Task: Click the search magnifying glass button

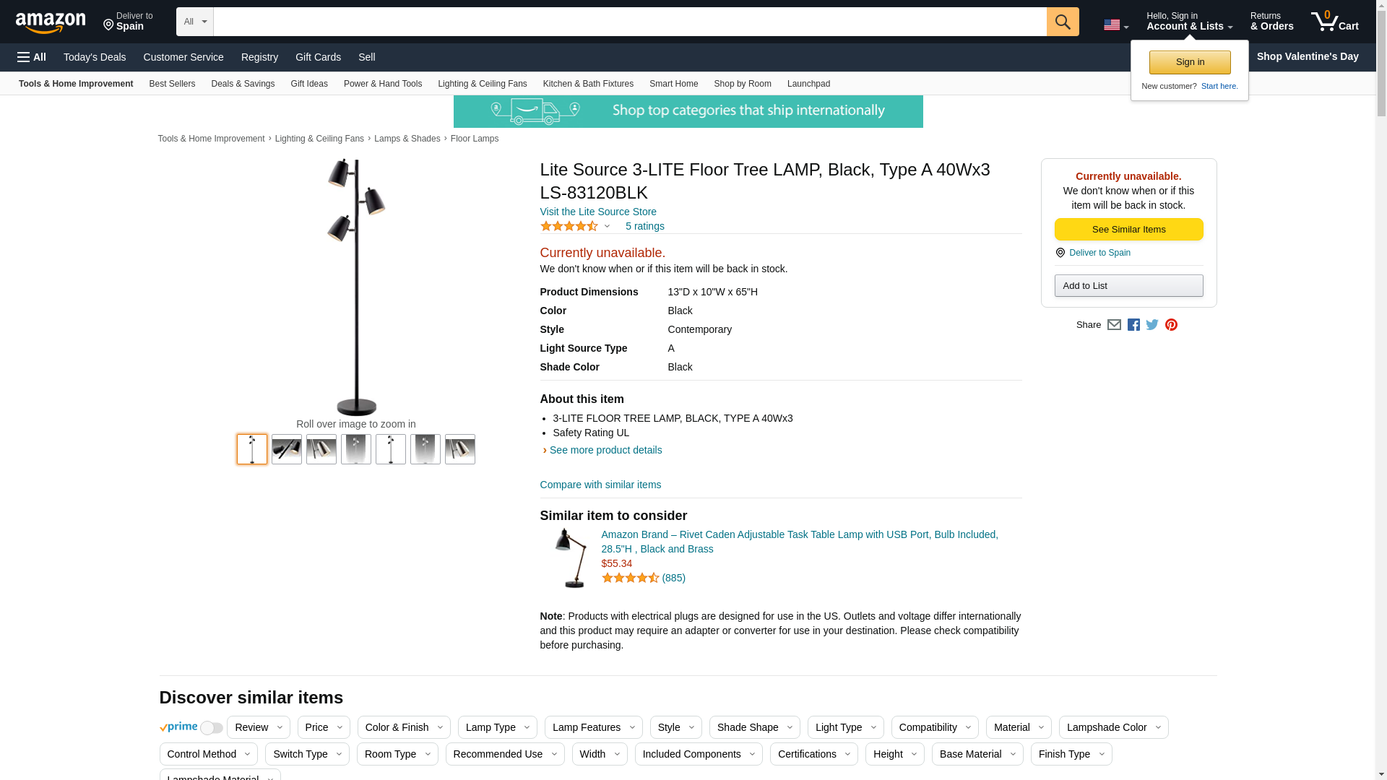Action: click(x=1062, y=22)
